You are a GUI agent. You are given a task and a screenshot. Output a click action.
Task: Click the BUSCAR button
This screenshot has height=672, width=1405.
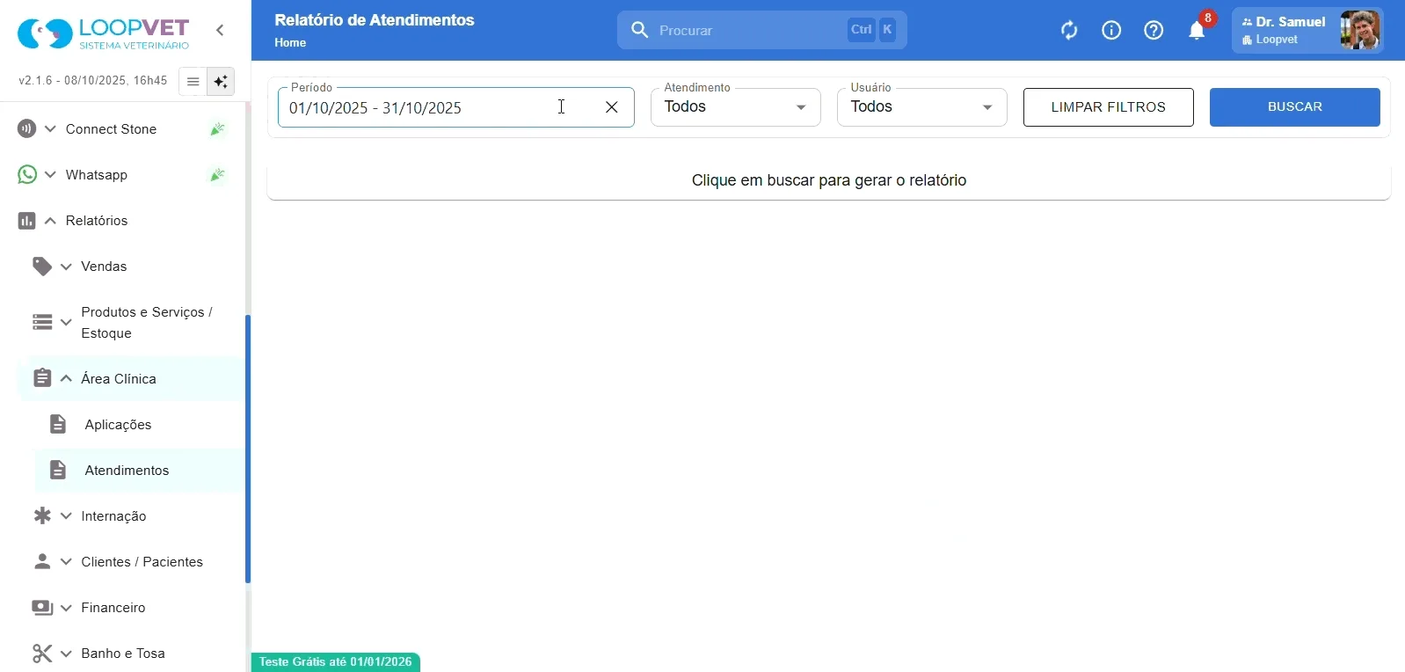point(1295,107)
